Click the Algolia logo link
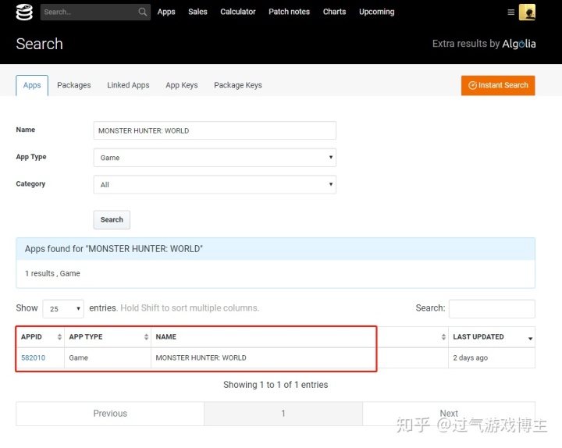 (518, 44)
